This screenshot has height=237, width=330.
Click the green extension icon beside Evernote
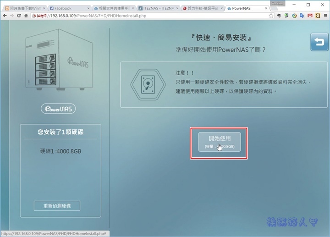(x=286, y=16)
